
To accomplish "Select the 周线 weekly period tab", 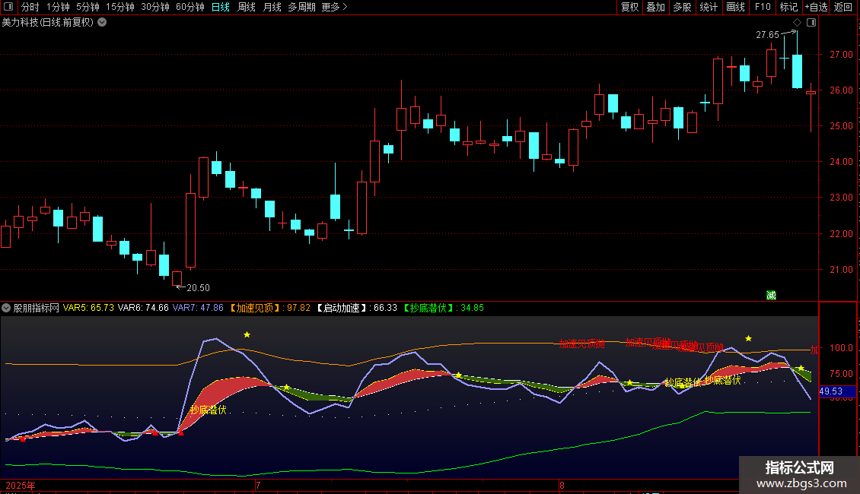I will pyautogui.click(x=247, y=7).
